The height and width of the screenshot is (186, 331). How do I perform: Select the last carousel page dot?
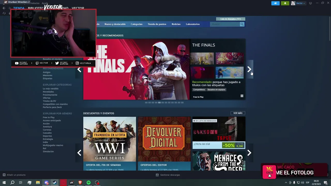click(x=182, y=103)
